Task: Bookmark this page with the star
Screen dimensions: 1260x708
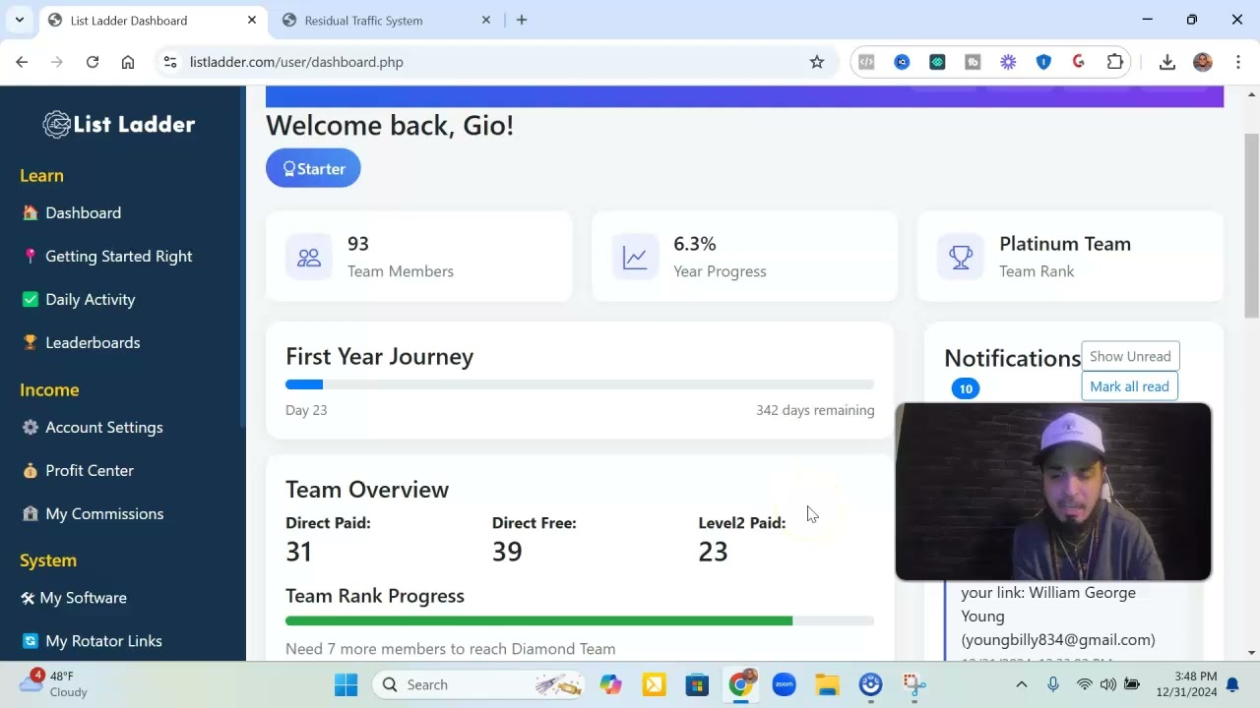Action: tap(817, 62)
